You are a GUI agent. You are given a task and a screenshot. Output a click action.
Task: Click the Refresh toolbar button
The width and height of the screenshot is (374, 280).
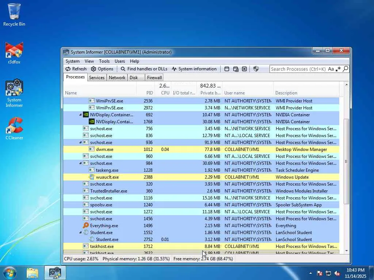(76, 69)
